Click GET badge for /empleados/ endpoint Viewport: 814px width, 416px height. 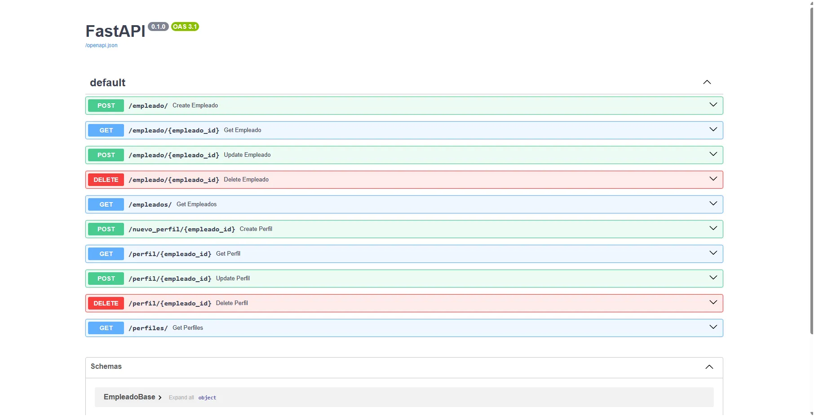(106, 204)
